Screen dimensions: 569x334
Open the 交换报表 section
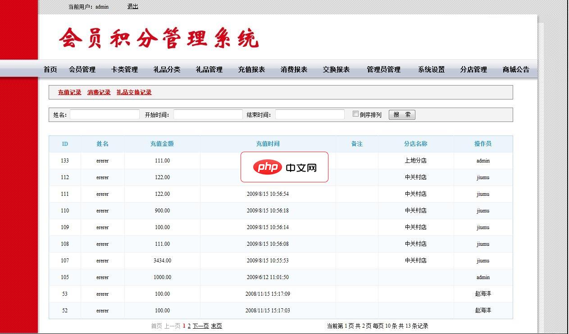point(336,69)
